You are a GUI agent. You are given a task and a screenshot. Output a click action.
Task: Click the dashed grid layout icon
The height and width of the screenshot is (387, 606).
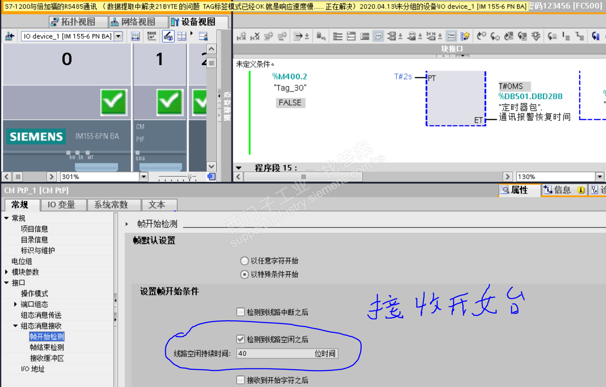point(182,36)
